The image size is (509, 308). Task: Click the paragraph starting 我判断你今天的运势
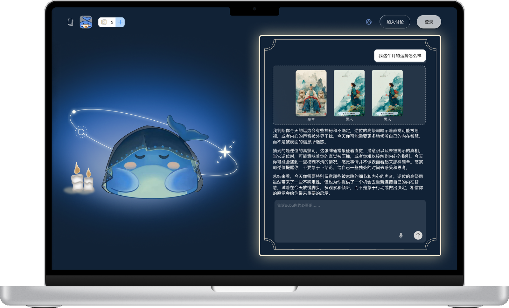(x=347, y=136)
